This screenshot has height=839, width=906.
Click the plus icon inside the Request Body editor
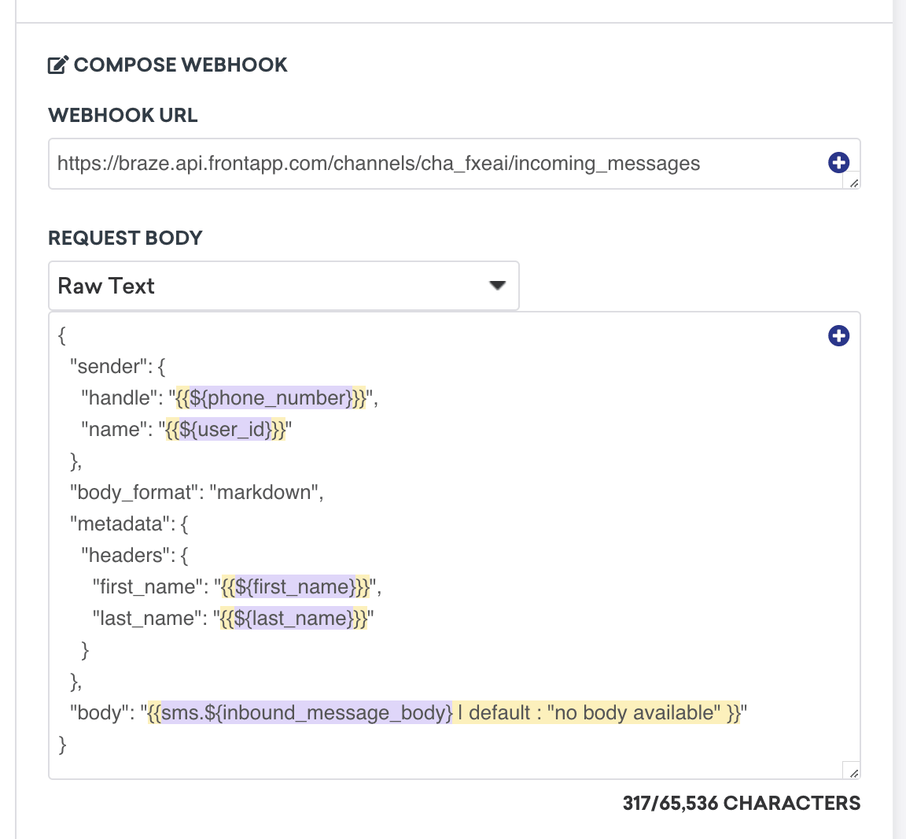838,335
